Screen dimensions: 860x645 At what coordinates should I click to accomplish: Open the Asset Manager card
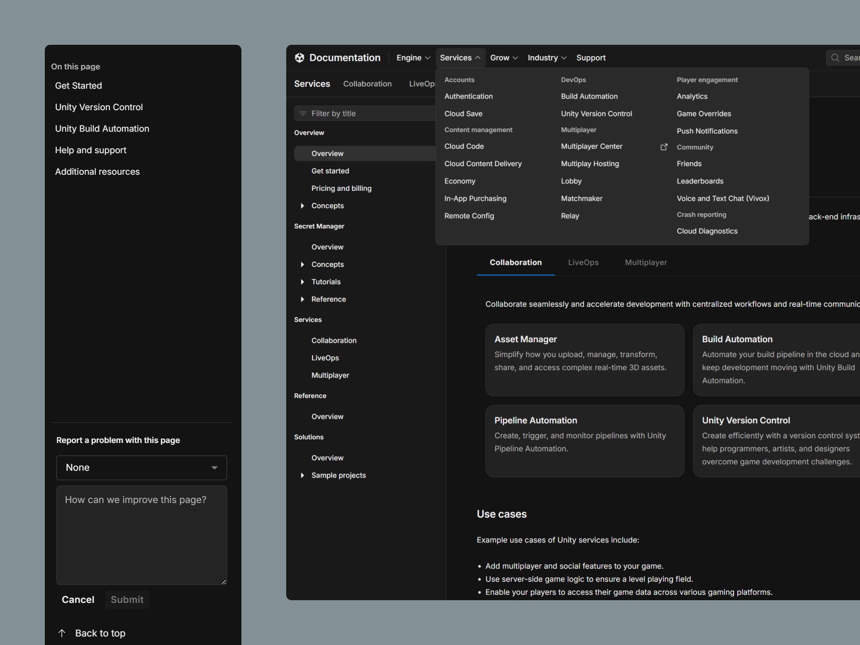coord(584,360)
